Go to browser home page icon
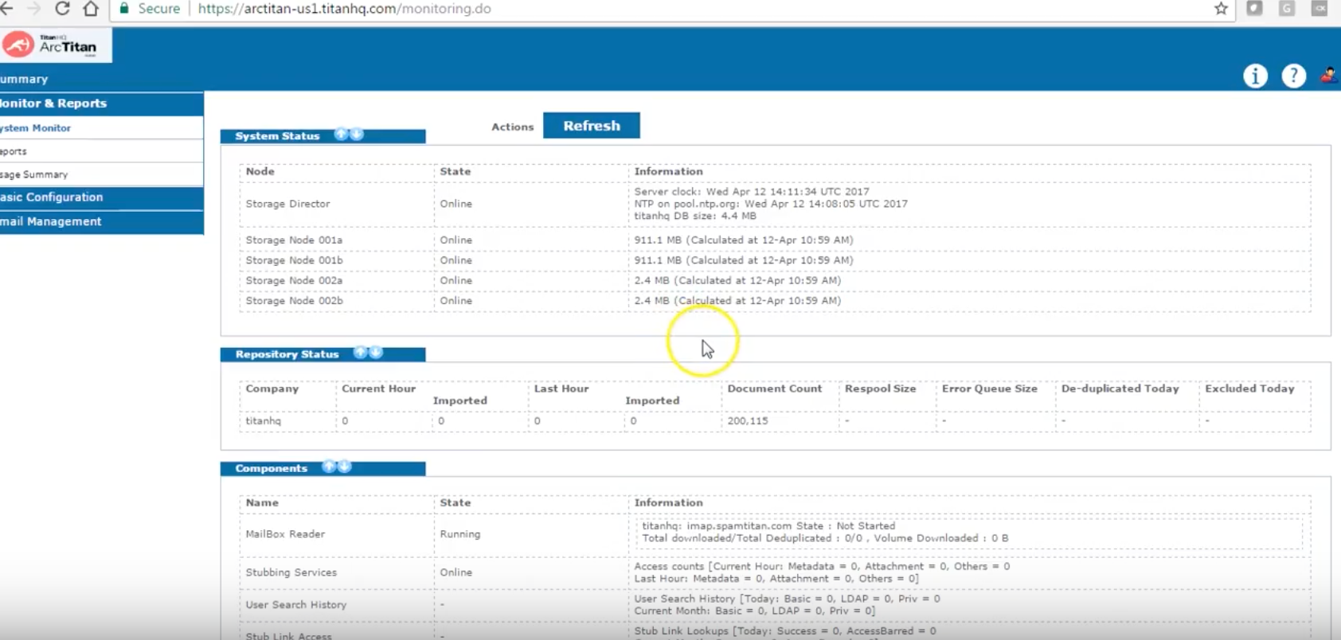The width and height of the screenshot is (1341, 640). tap(91, 9)
